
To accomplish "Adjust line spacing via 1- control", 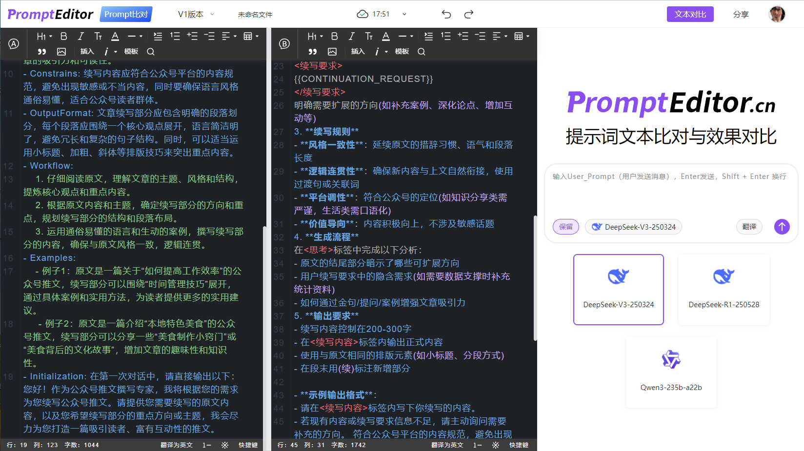I will (x=206, y=445).
